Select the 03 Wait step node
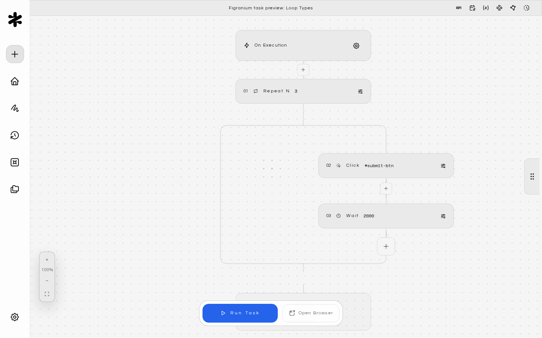 (x=386, y=216)
